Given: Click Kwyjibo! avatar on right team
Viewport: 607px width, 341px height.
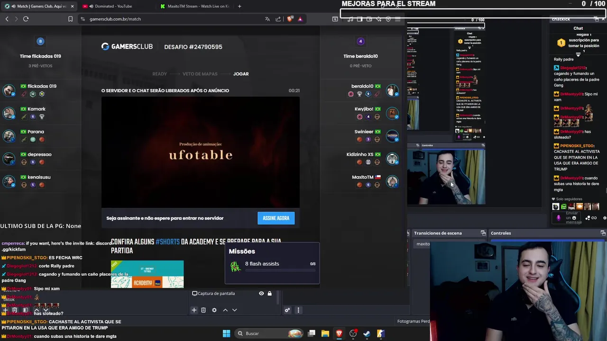Looking at the screenshot, I should [x=392, y=113].
